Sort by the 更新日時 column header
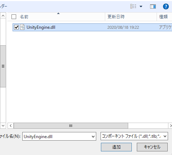 click(x=116, y=17)
